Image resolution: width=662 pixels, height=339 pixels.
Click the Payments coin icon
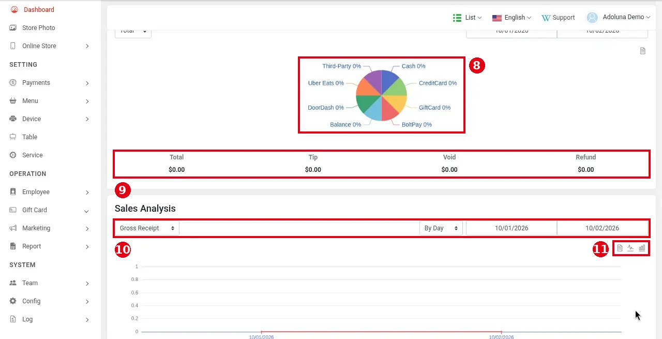[x=13, y=82]
